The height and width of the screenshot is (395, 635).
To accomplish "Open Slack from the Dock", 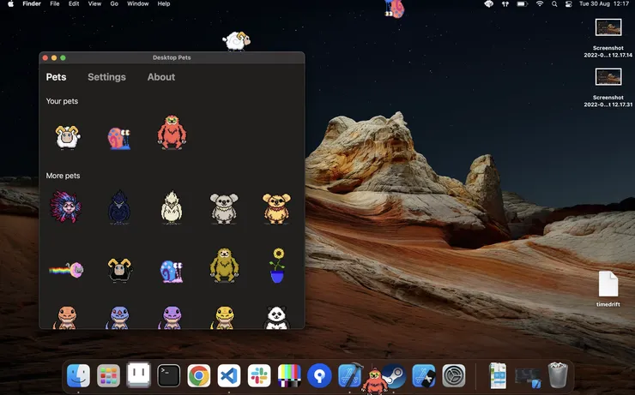I will [259, 375].
